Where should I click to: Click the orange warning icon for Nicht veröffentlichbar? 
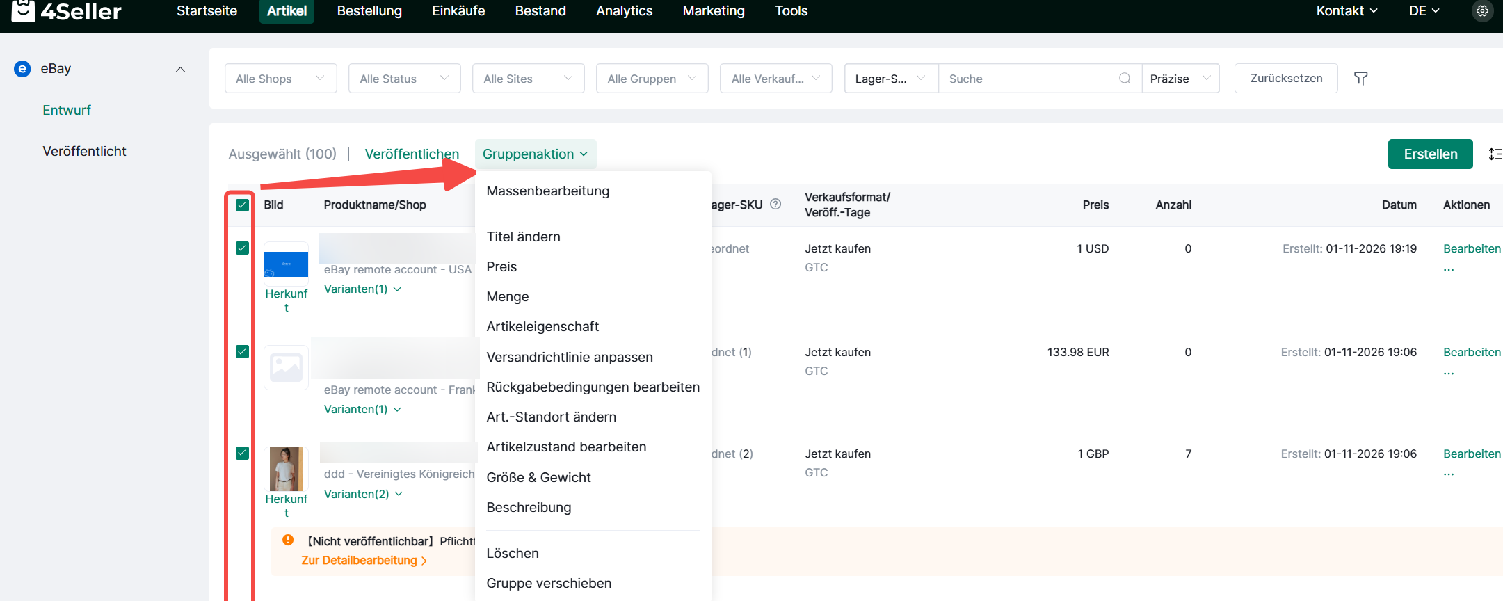click(288, 540)
